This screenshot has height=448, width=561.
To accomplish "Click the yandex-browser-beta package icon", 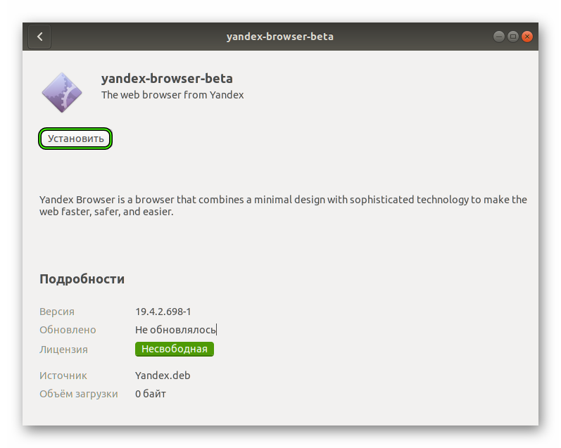I will tap(62, 92).
